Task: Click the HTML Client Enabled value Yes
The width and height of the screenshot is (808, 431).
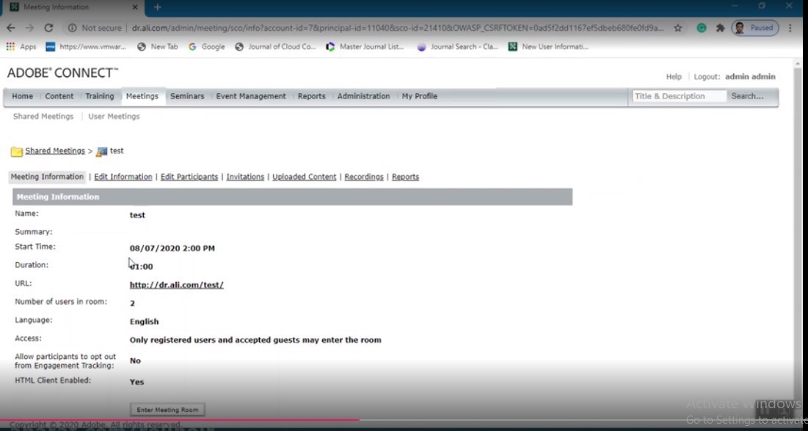Action: (137, 382)
